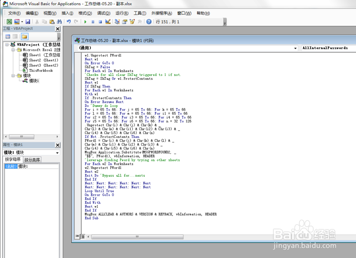This screenshot has width=356, height=258.
Task: Switch to 按分类序 tab
Action: pos(32,160)
